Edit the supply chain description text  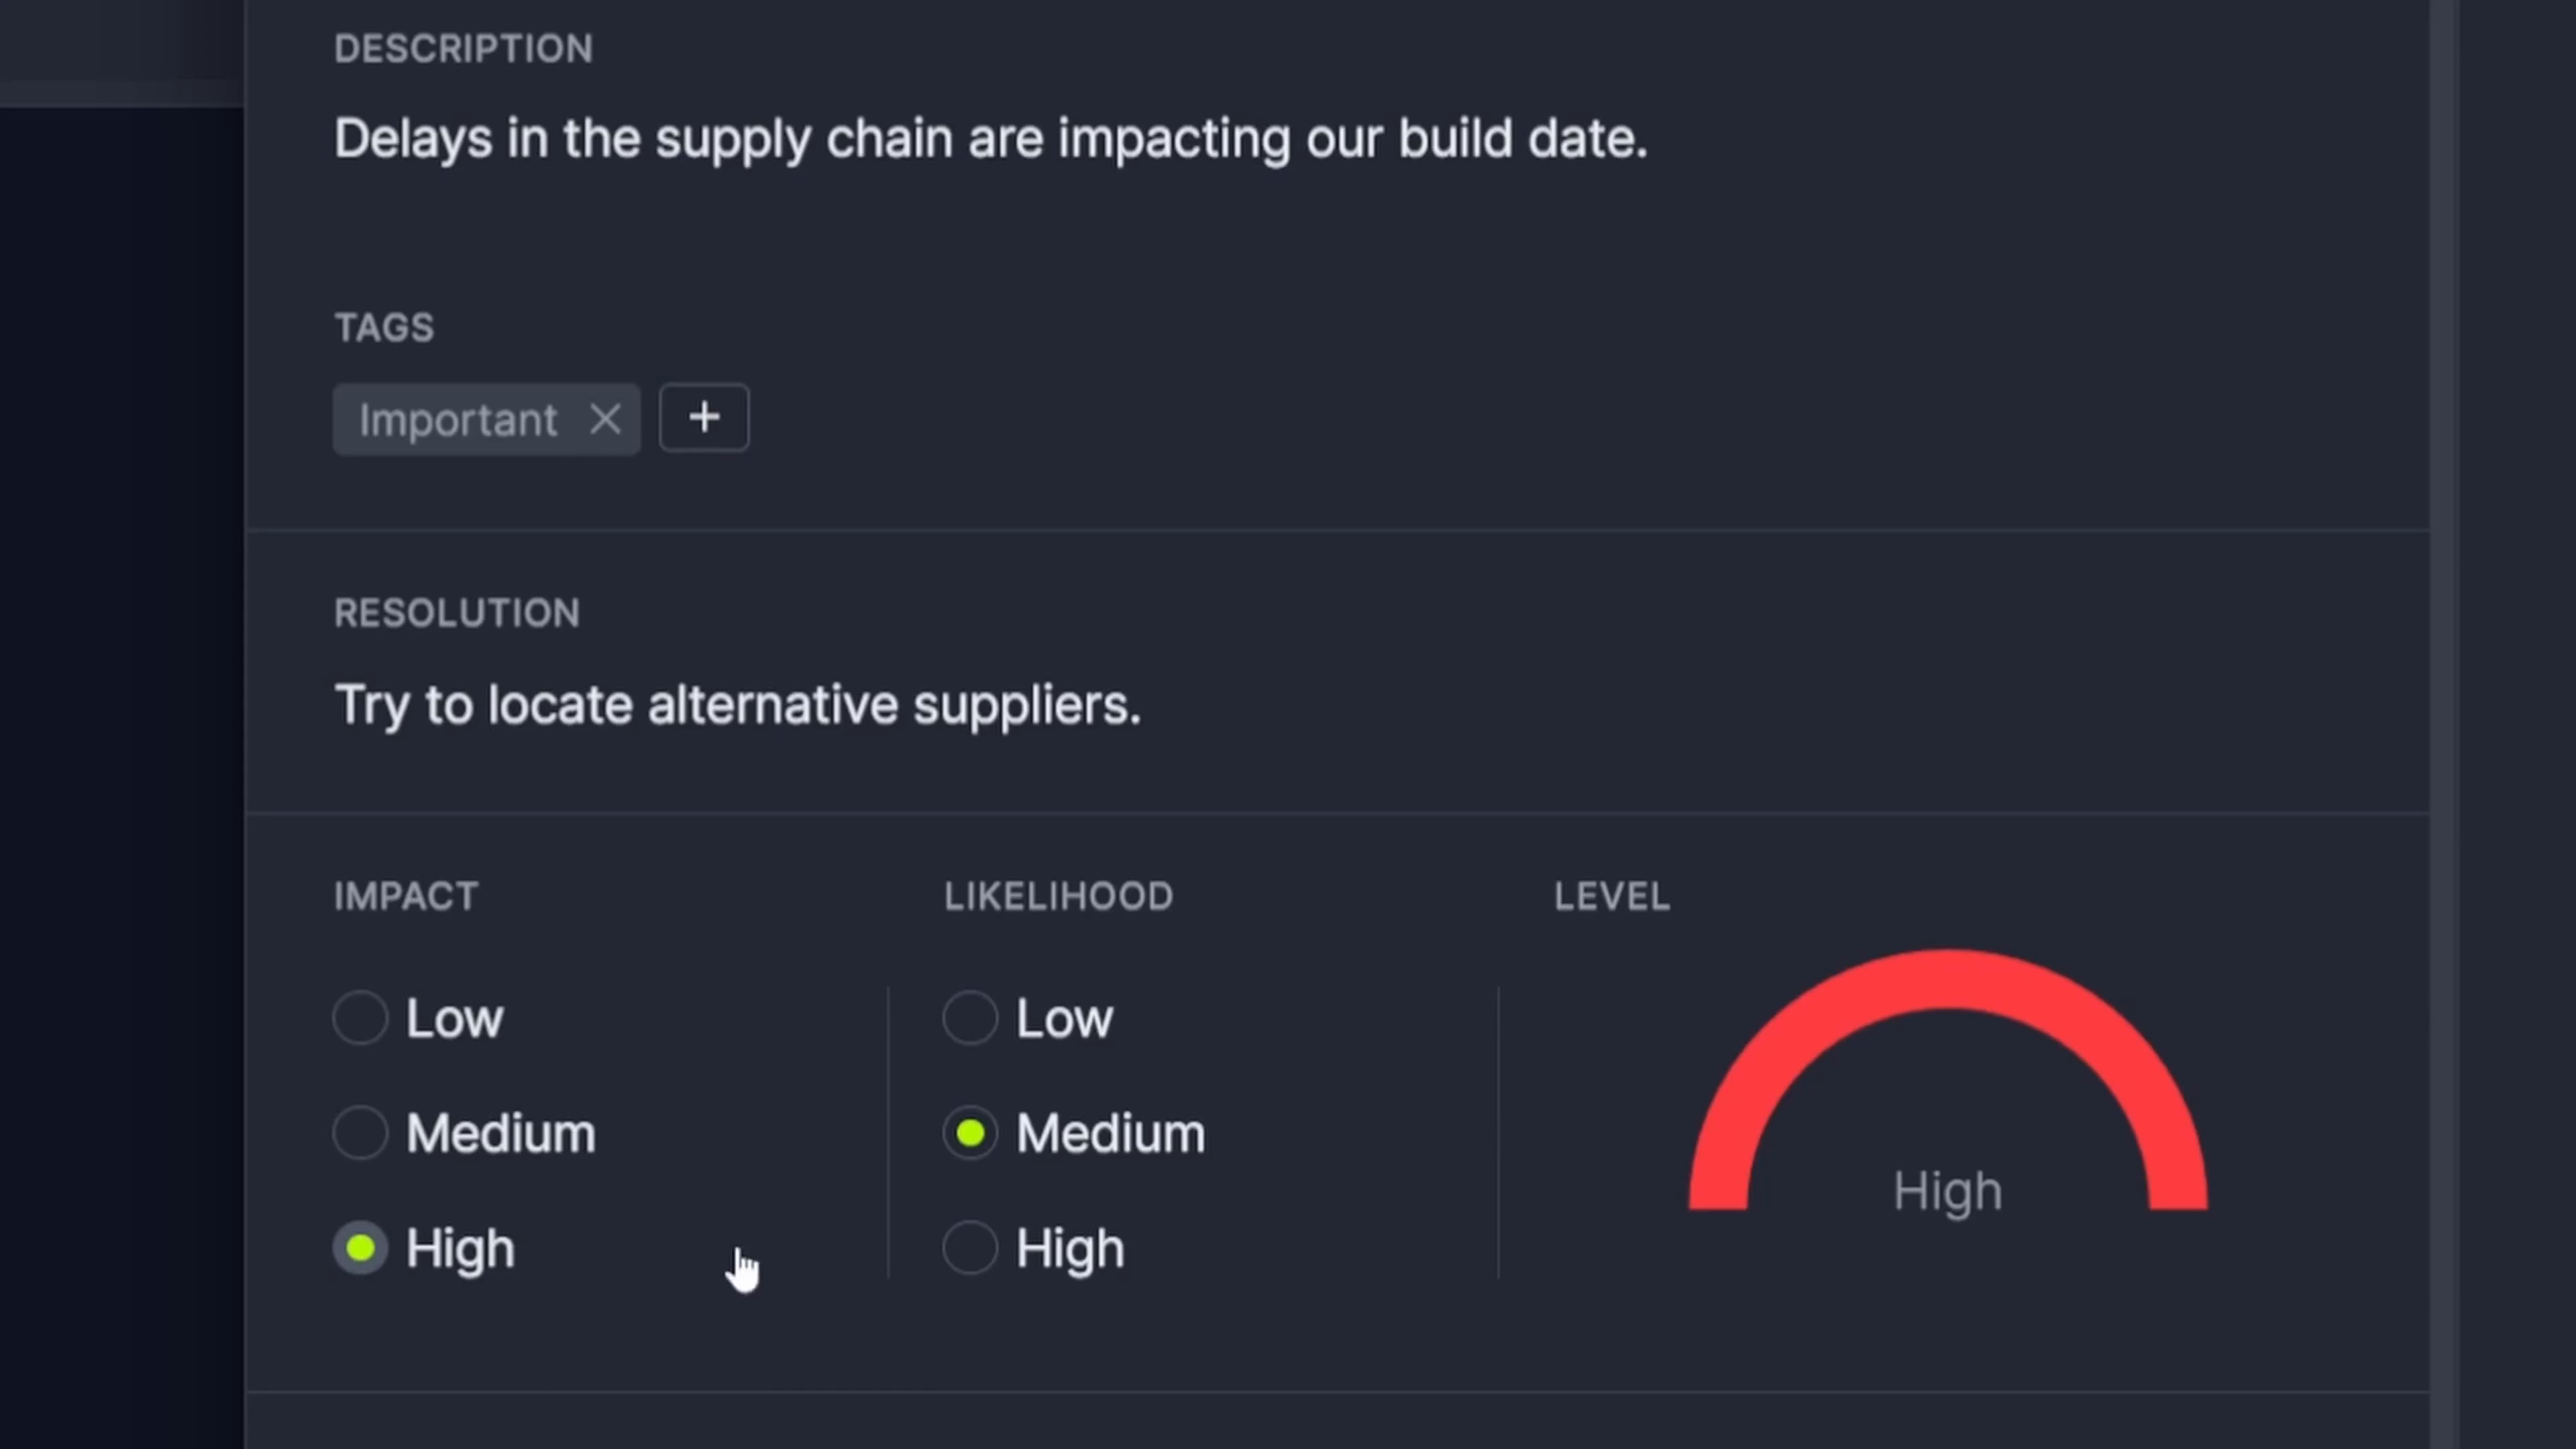[990, 138]
